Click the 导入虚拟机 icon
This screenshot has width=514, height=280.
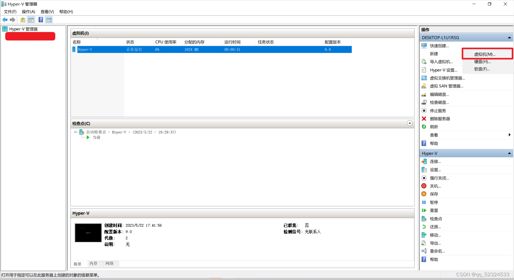point(424,62)
